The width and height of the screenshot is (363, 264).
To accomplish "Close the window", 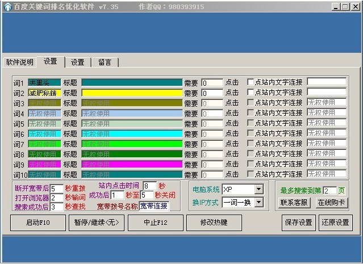I will pos(356,7).
